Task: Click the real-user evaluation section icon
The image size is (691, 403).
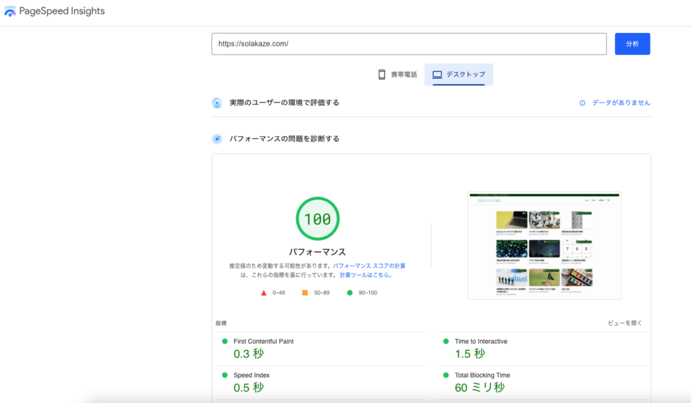Action: point(217,103)
